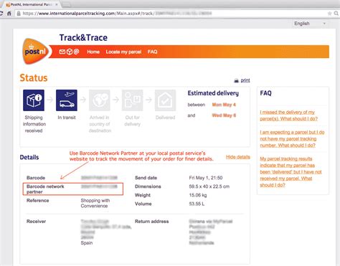340x266 pixels.
Task: Click the In transit van icon
Action: tap(67, 100)
